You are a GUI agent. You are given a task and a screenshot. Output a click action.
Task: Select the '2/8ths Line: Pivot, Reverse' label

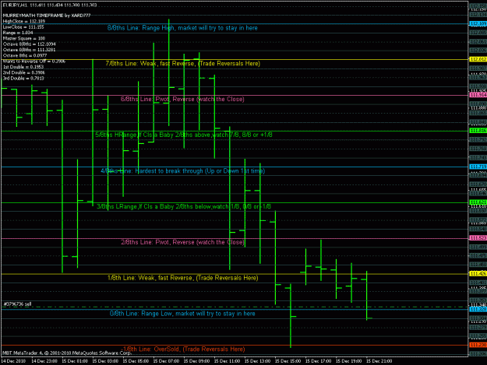pos(182,242)
